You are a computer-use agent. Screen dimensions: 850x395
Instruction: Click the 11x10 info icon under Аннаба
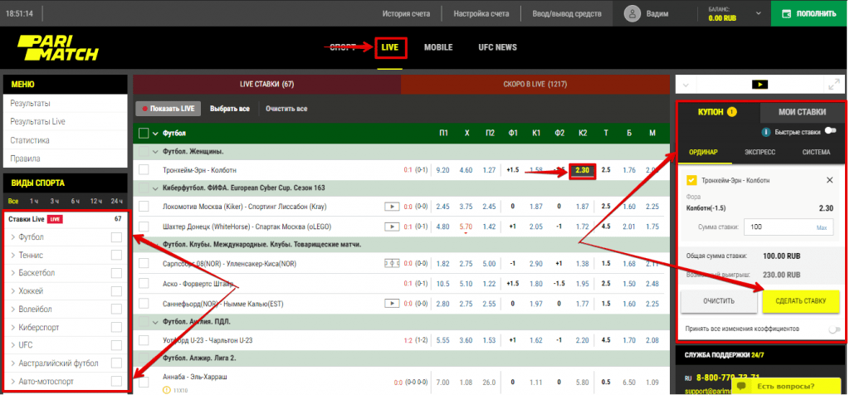pos(166,389)
